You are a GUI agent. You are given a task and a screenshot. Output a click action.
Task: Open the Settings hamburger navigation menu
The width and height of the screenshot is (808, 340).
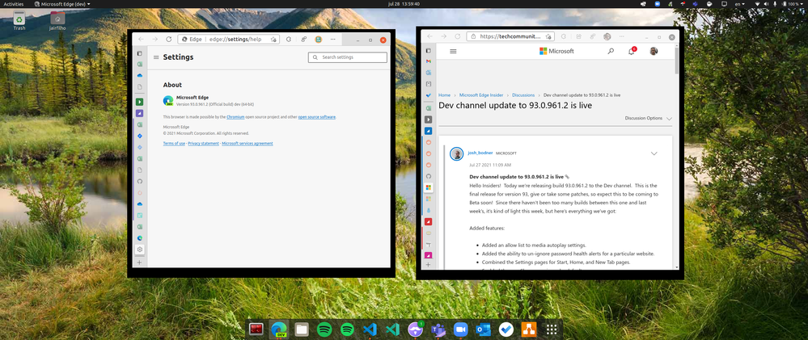pyautogui.click(x=156, y=57)
